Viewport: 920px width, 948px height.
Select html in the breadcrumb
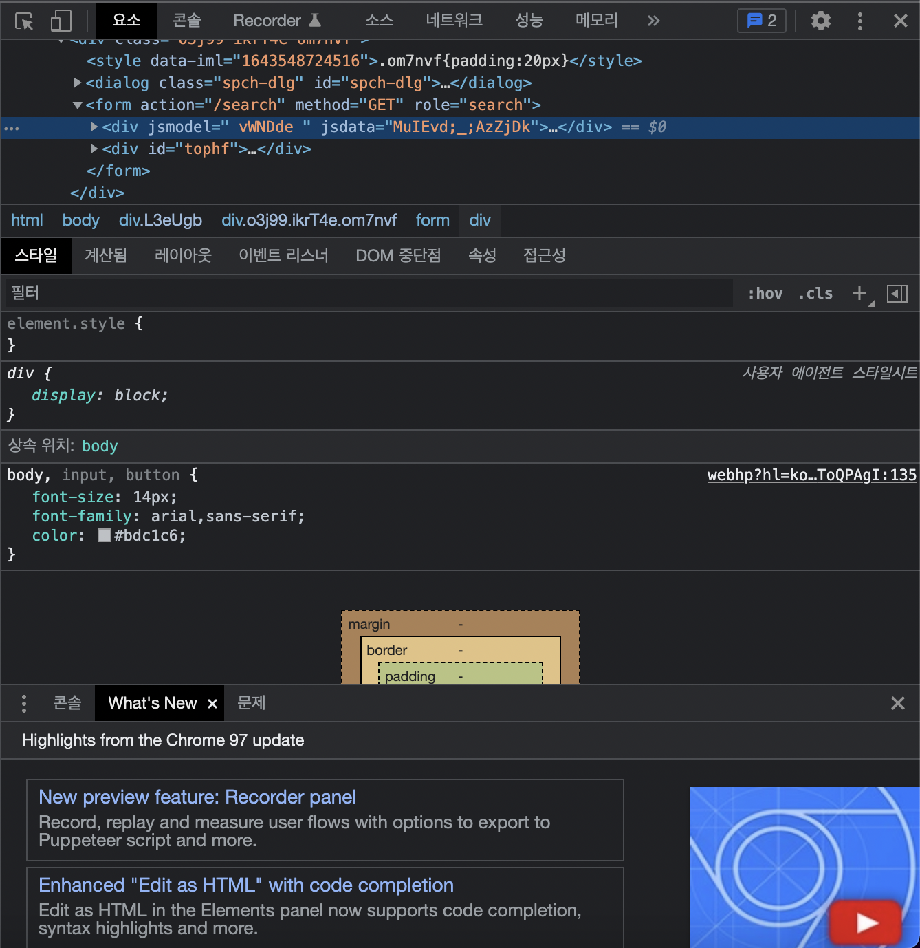(x=27, y=220)
